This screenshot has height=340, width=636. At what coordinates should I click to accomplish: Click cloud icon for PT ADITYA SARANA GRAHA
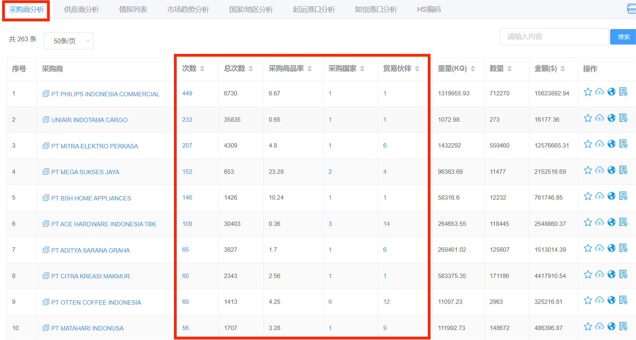point(599,248)
